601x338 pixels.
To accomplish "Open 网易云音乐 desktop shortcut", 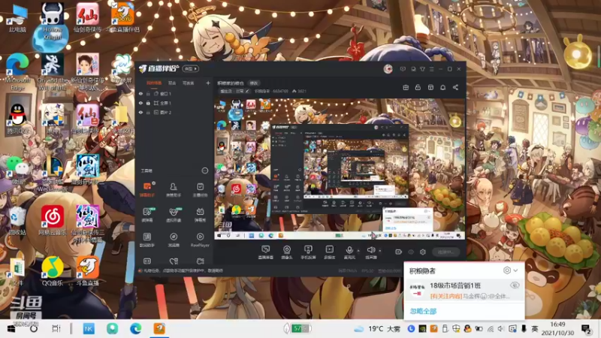I will [53, 220].
